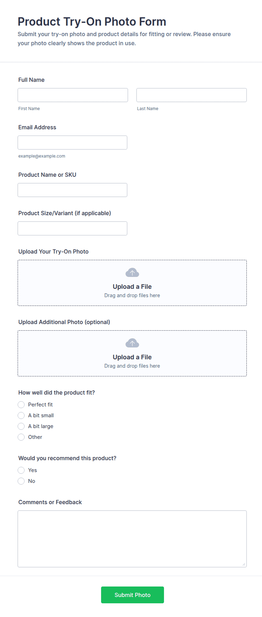
Task: Click the Drag and drop text under Try-On Photo
Action: [x=132, y=295]
